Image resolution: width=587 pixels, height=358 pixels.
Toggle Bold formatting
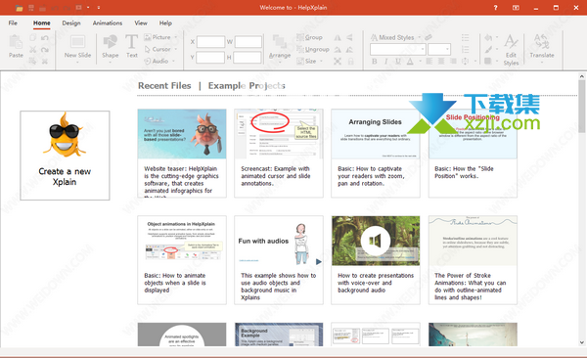click(x=375, y=62)
